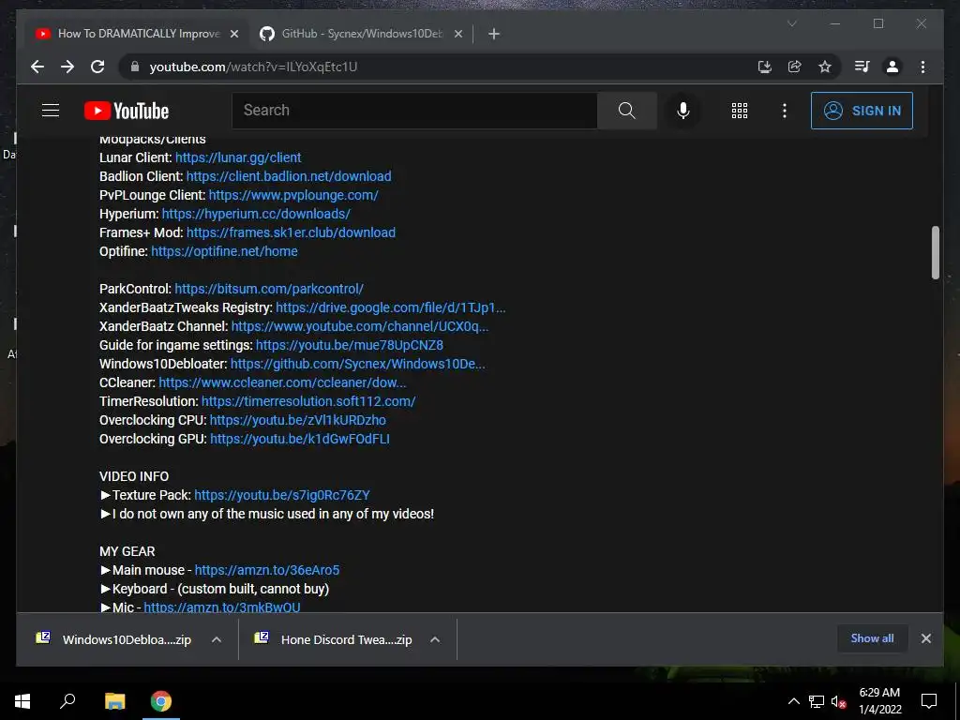The image size is (960, 720).
Task: Click Show all downloads
Action: click(x=872, y=638)
